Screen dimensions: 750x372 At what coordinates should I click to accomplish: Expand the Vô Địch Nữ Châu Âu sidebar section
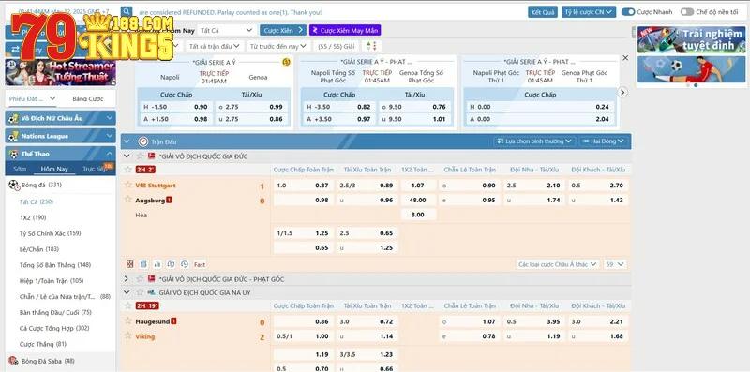click(x=60, y=118)
